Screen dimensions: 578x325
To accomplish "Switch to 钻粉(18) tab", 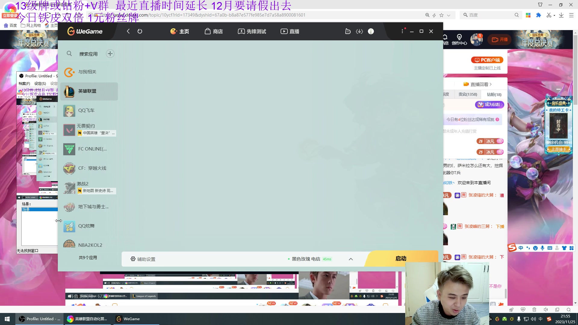I will [494, 94].
